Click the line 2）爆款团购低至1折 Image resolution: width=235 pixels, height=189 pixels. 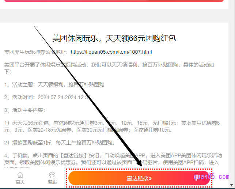[x=60, y=143]
